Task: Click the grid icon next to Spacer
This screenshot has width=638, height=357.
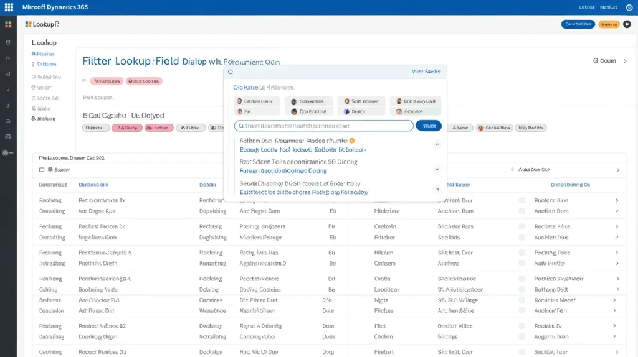Action: (50, 170)
